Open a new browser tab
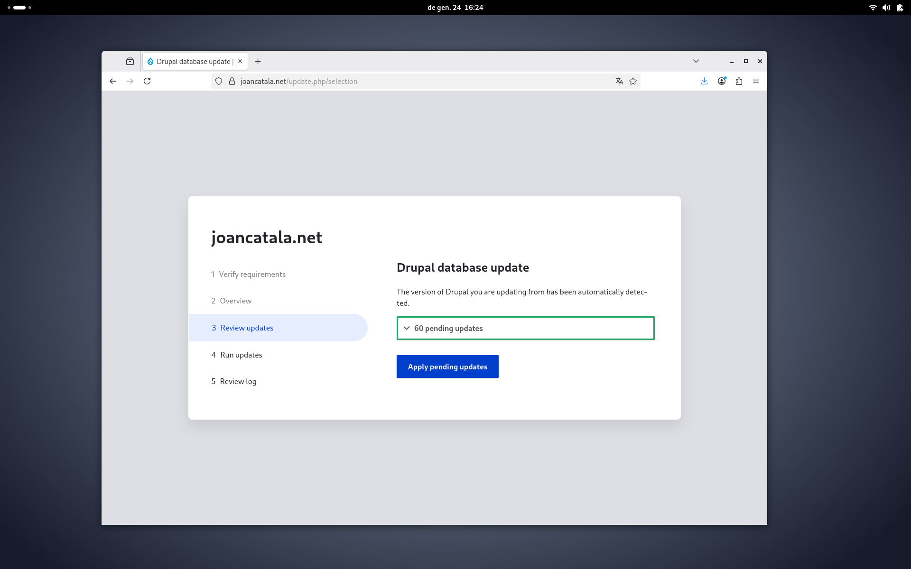The image size is (911, 569). pos(258,61)
